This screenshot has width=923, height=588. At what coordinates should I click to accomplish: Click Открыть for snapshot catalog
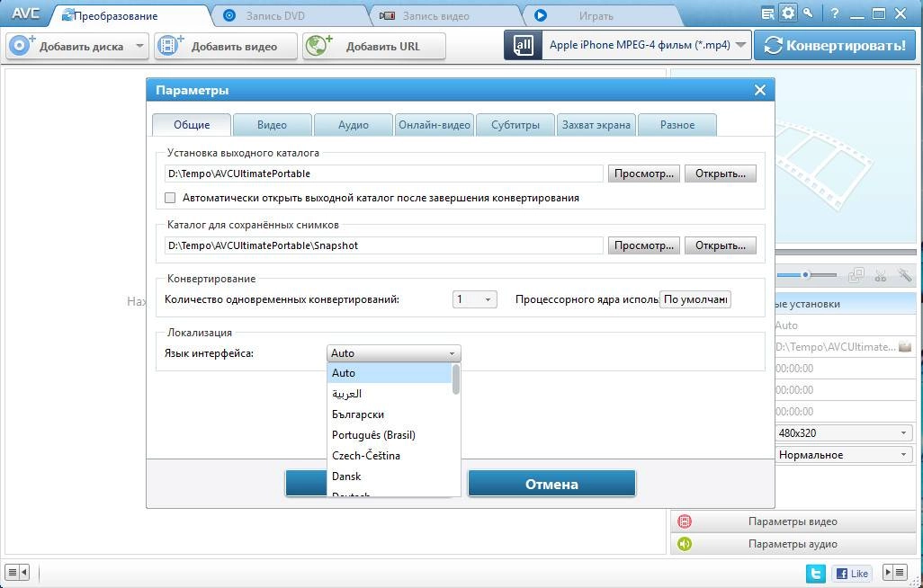click(721, 245)
